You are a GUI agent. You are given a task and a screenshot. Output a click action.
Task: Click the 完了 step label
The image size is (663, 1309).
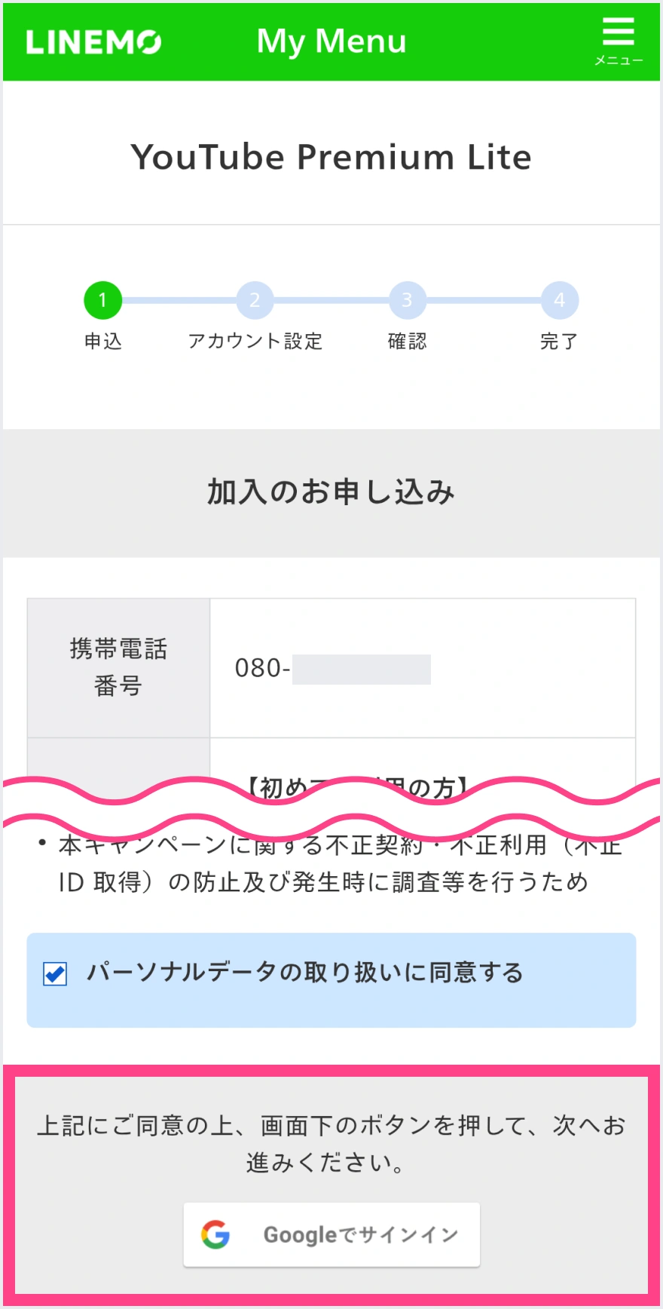(559, 342)
